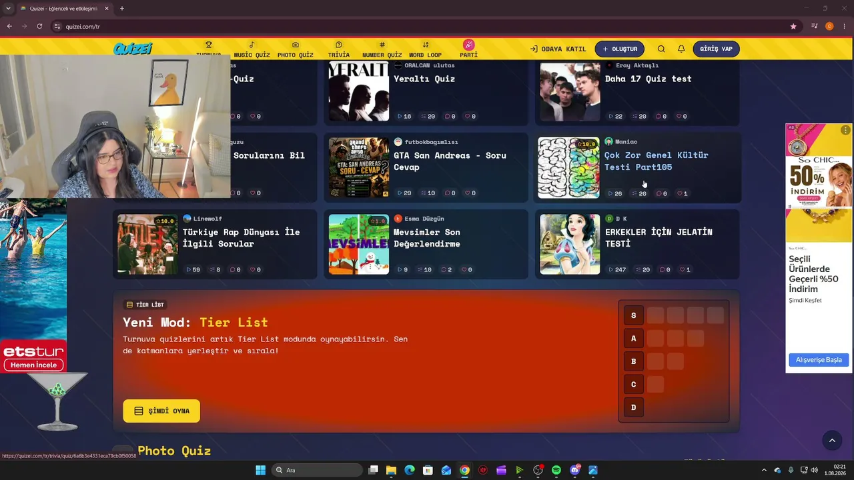Click author name futbokbagımlısı
Screen dimensions: 854x480
(431, 142)
